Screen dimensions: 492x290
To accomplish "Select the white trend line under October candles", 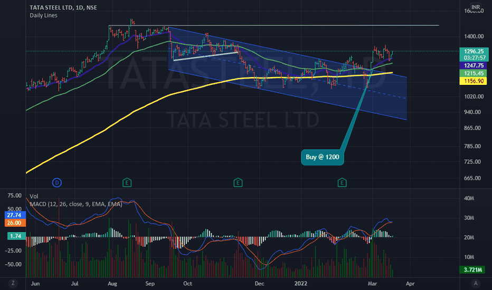I will pyautogui.click(x=205, y=56).
